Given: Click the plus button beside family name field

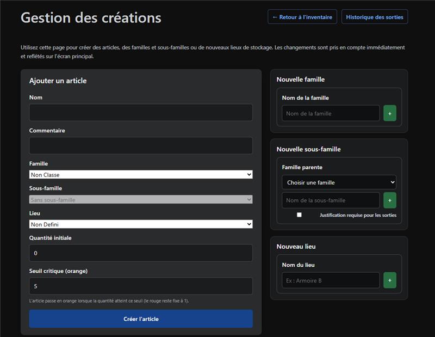Looking at the screenshot, I should [x=389, y=113].
